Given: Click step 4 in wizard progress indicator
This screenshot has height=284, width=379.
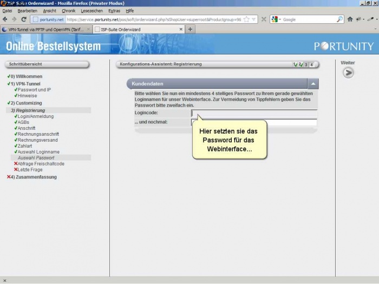Looking at the screenshot, I should [x=311, y=64].
